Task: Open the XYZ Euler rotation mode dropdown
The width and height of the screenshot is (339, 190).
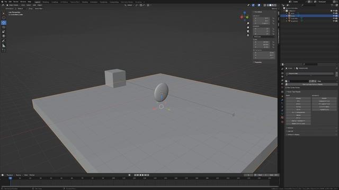Action: 264,37
